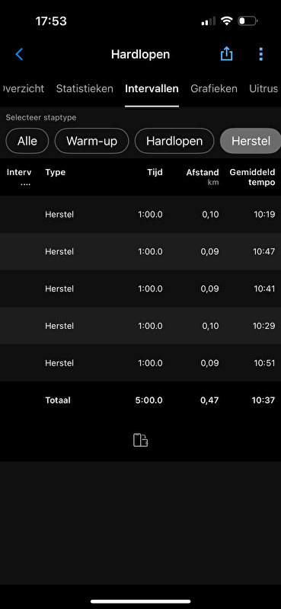Tap the device sync icon below totals
Image resolution: width=281 pixels, height=609 pixels.
140,441
